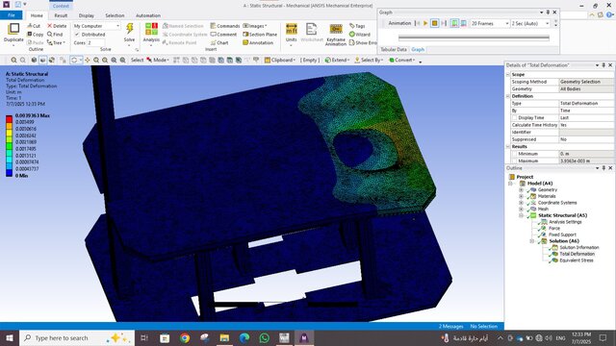
Task: Click Delete in the ribbon
Action: (57, 26)
